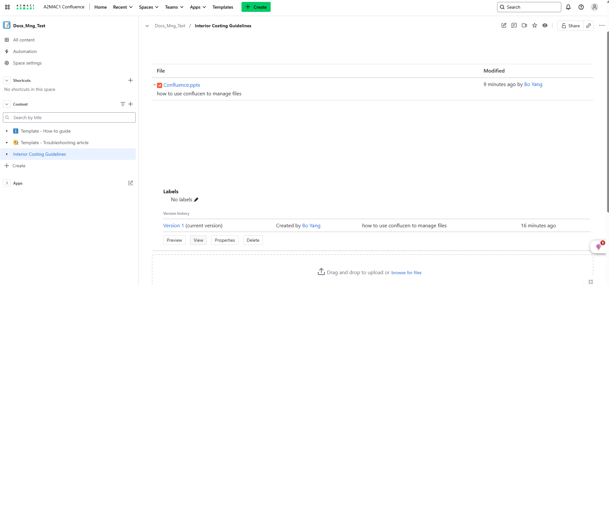Edit labels with the pencil icon

(196, 200)
